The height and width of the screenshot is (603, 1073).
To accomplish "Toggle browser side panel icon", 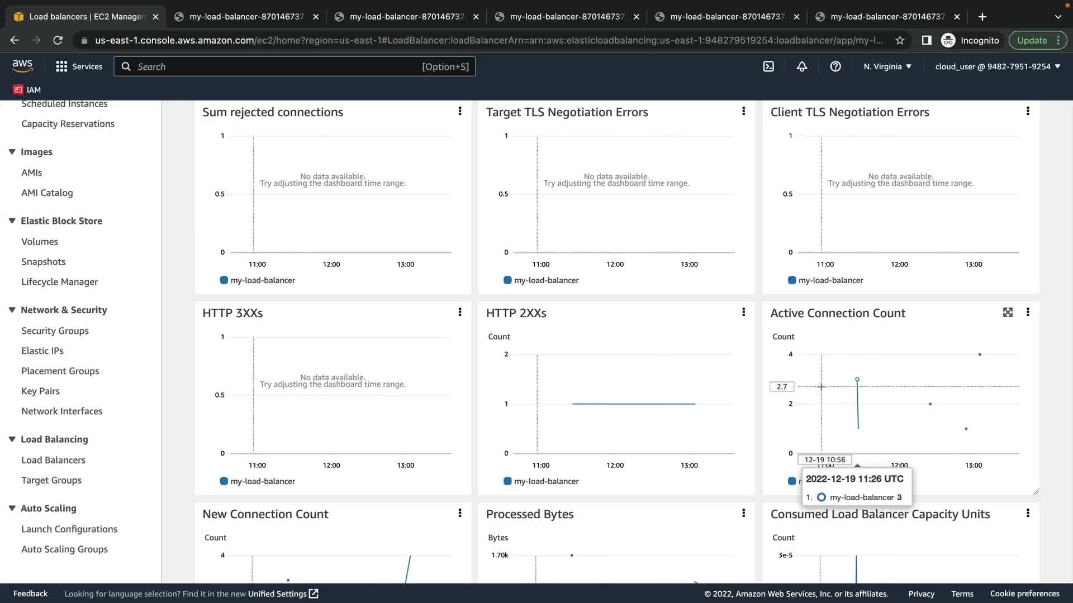I will pyautogui.click(x=927, y=40).
